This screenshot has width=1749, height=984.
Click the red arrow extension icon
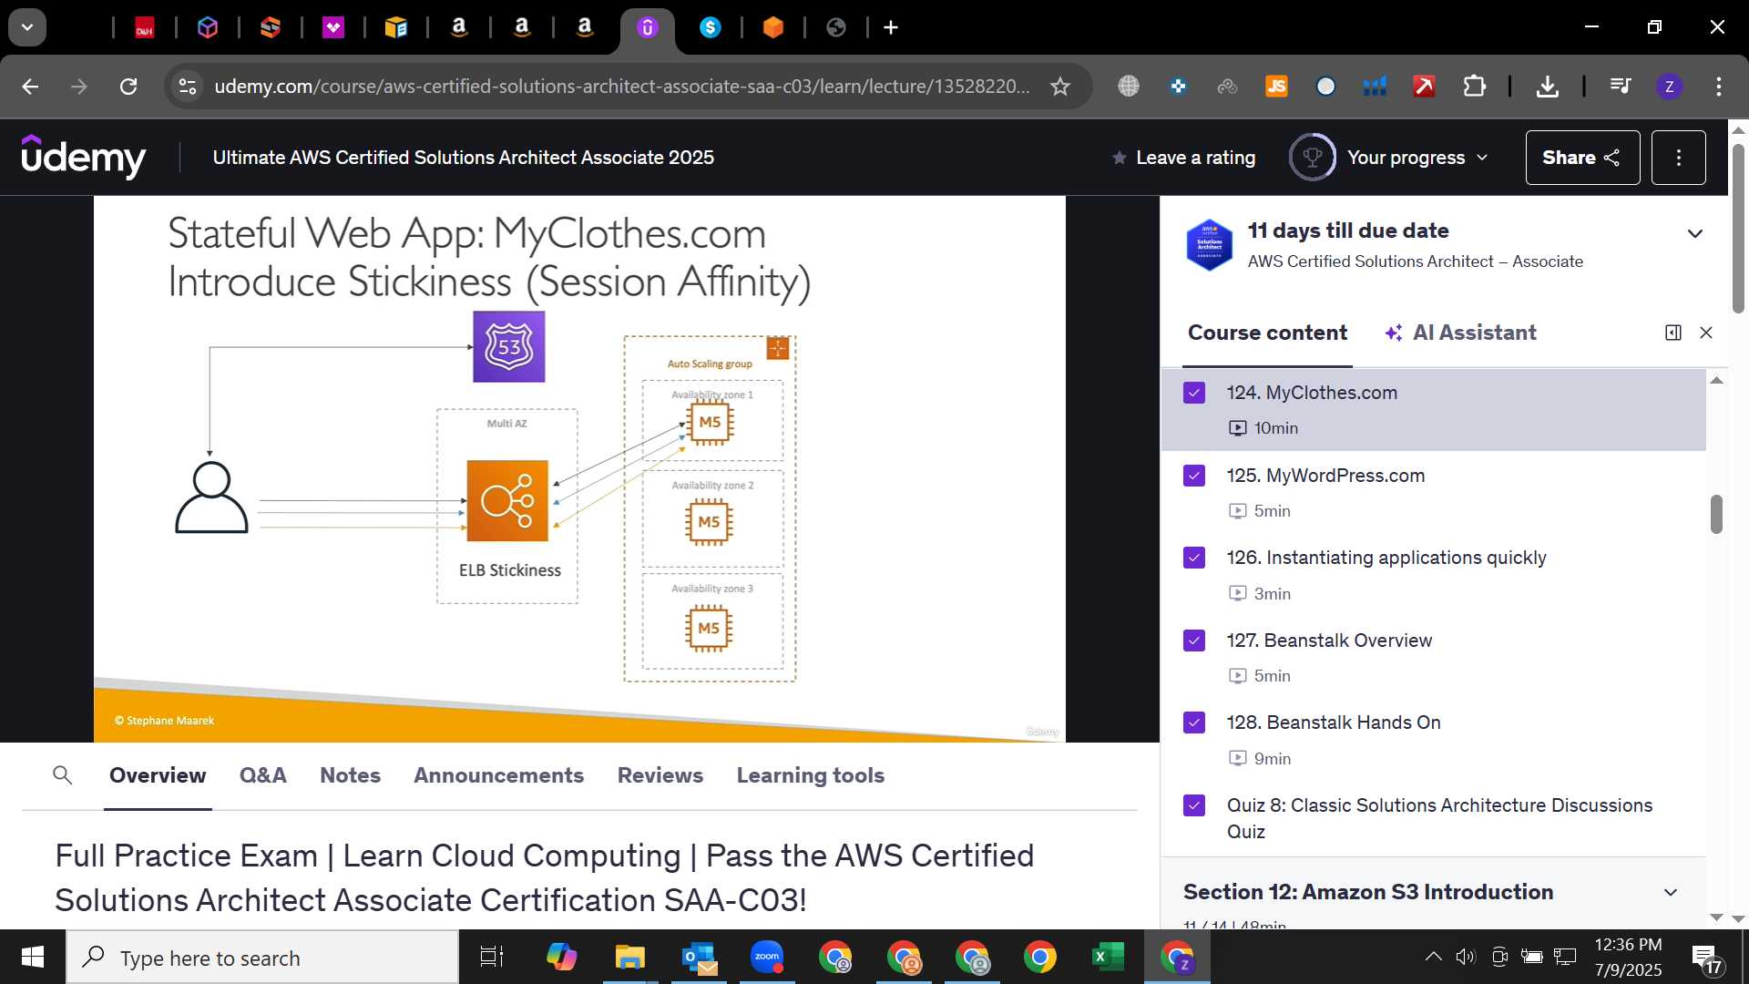point(1424,87)
